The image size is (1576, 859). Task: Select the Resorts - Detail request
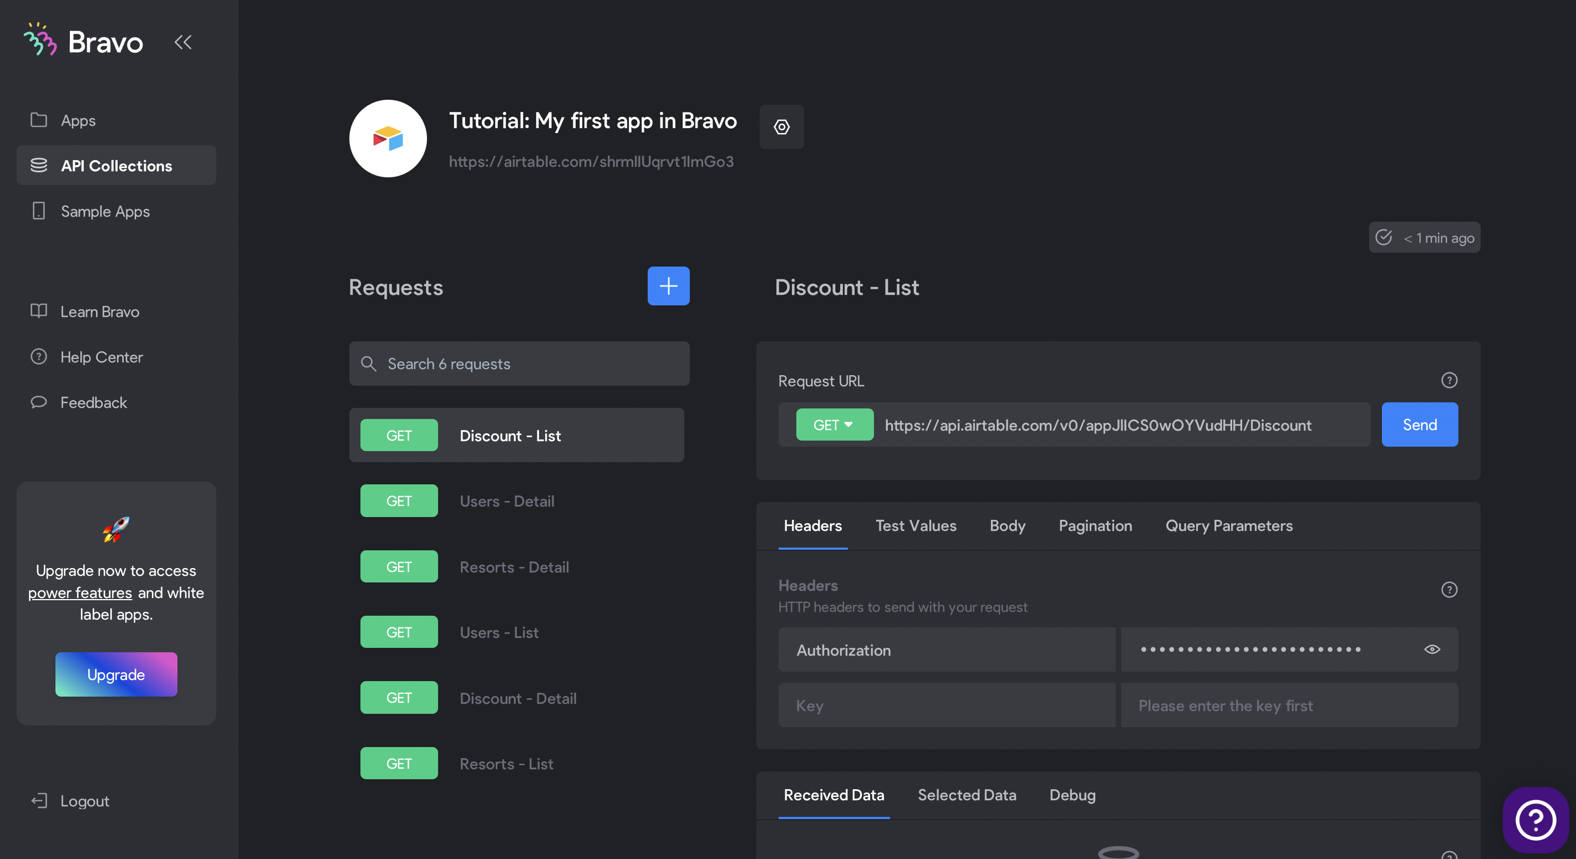coord(516,567)
